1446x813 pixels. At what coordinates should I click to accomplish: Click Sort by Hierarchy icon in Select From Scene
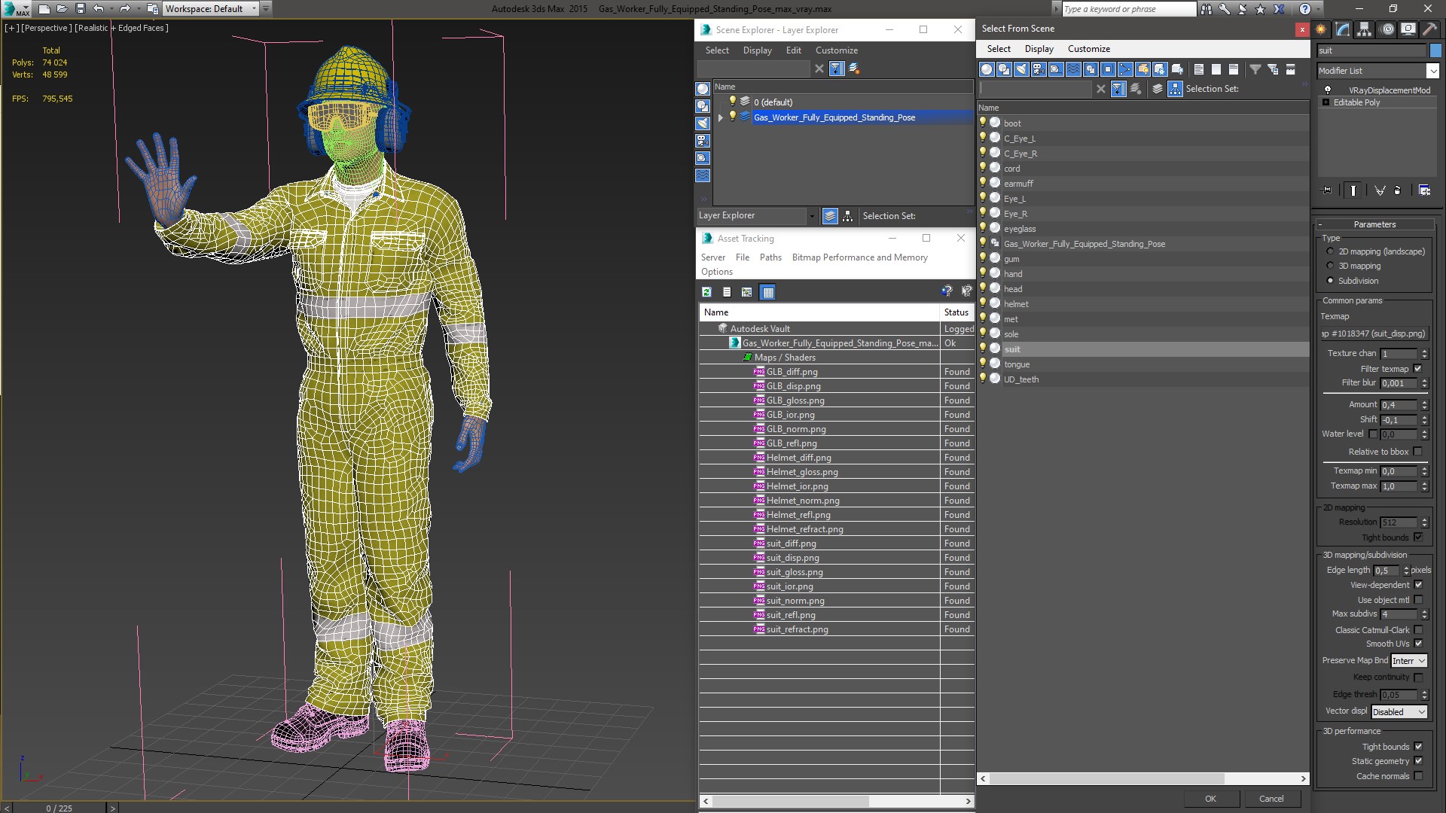pyautogui.click(x=1175, y=89)
